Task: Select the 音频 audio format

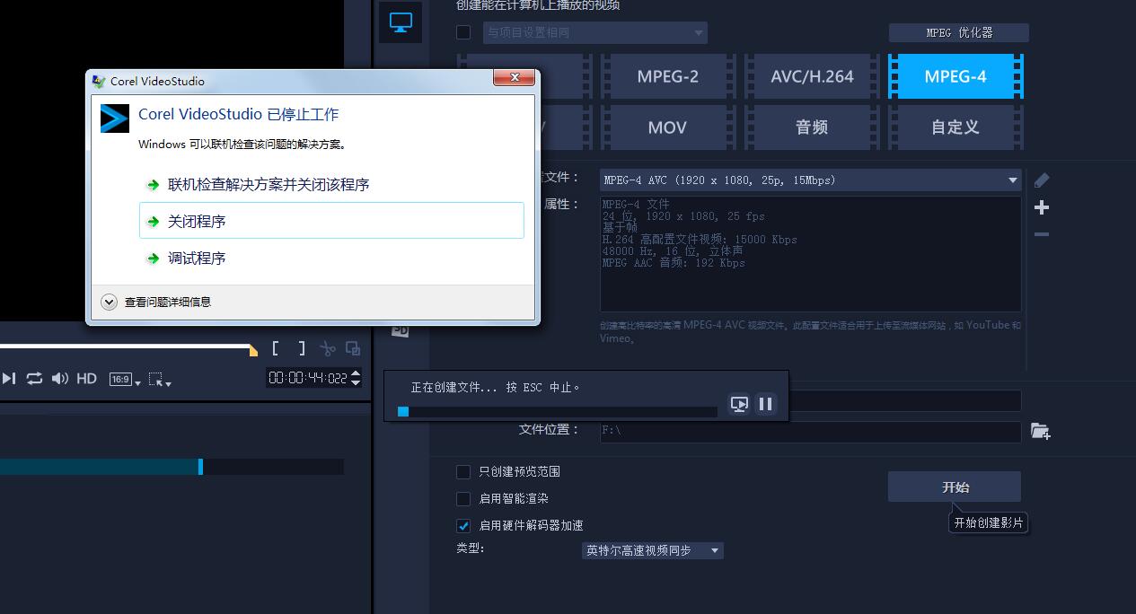Action: [x=812, y=127]
